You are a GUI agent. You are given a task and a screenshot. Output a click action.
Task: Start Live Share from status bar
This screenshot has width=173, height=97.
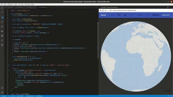pyautogui.click(x=20, y=96)
